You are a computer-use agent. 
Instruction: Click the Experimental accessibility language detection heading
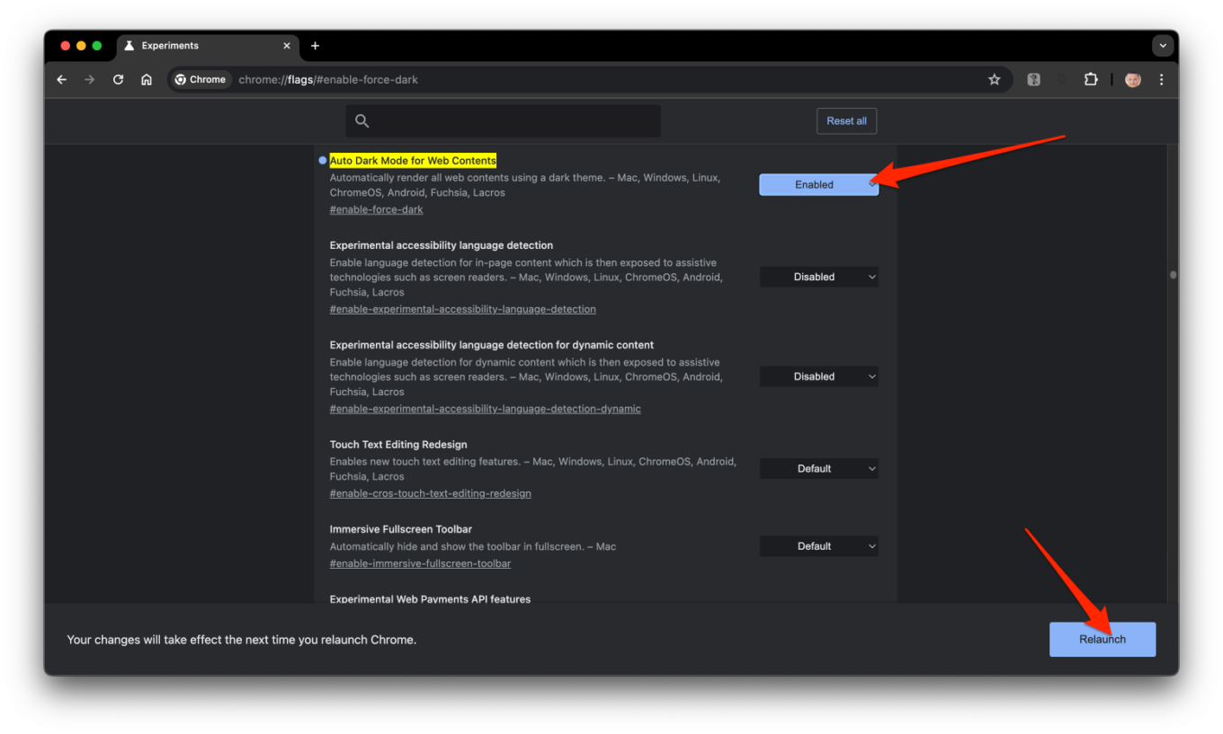pyautogui.click(x=441, y=245)
